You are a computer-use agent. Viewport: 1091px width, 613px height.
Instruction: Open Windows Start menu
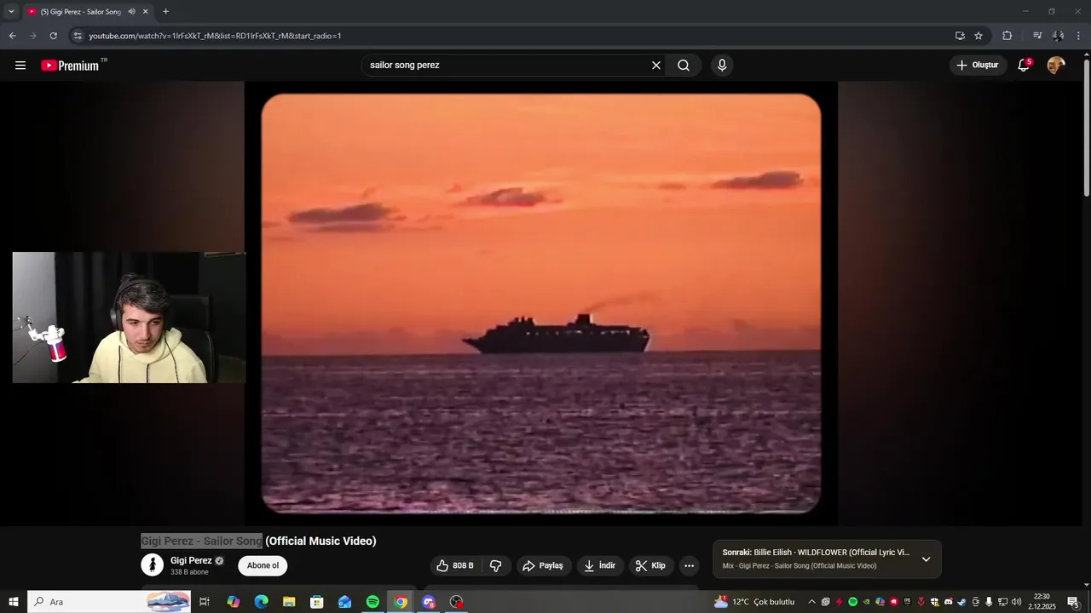click(14, 602)
